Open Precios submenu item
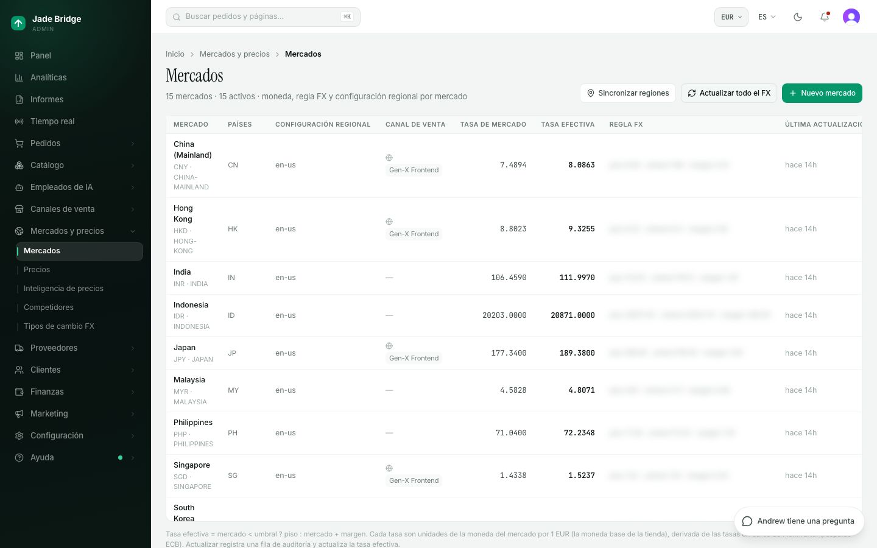This screenshot has height=548, width=877. [80, 270]
